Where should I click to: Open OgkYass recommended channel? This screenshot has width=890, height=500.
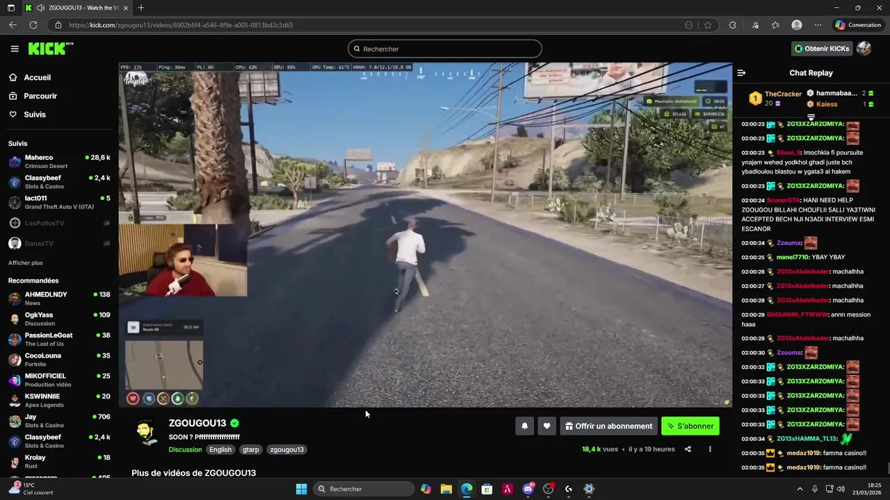pyautogui.click(x=59, y=319)
